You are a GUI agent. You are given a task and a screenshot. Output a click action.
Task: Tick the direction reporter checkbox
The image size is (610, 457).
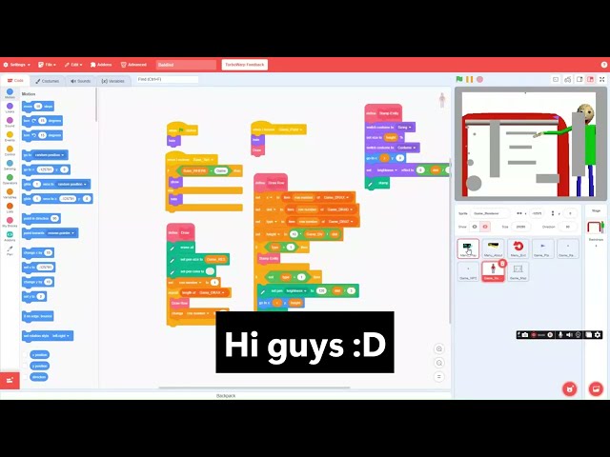tap(26, 377)
